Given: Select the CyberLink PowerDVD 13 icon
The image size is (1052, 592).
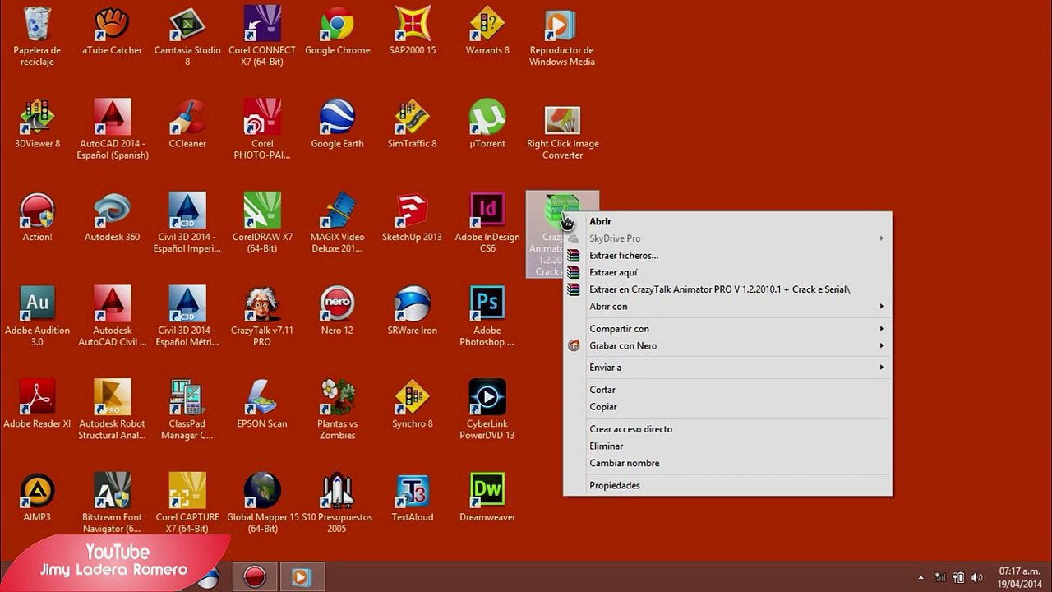Looking at the screenshot, I should coord(487,409).
